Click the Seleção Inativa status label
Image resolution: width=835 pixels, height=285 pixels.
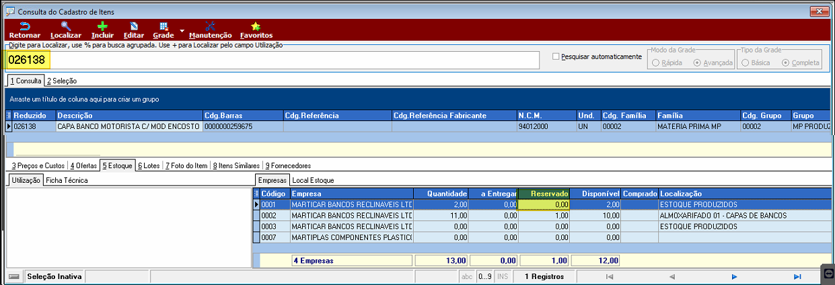click(54, 276)
